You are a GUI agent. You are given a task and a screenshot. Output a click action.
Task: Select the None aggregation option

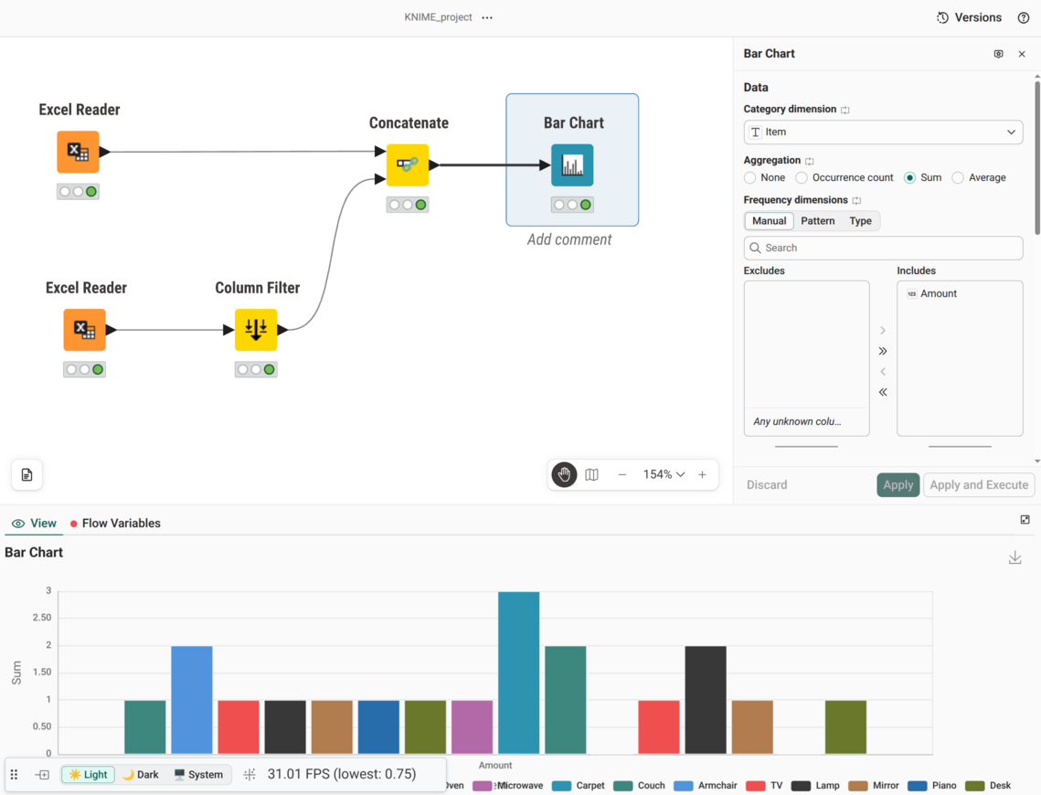[750, 178]
